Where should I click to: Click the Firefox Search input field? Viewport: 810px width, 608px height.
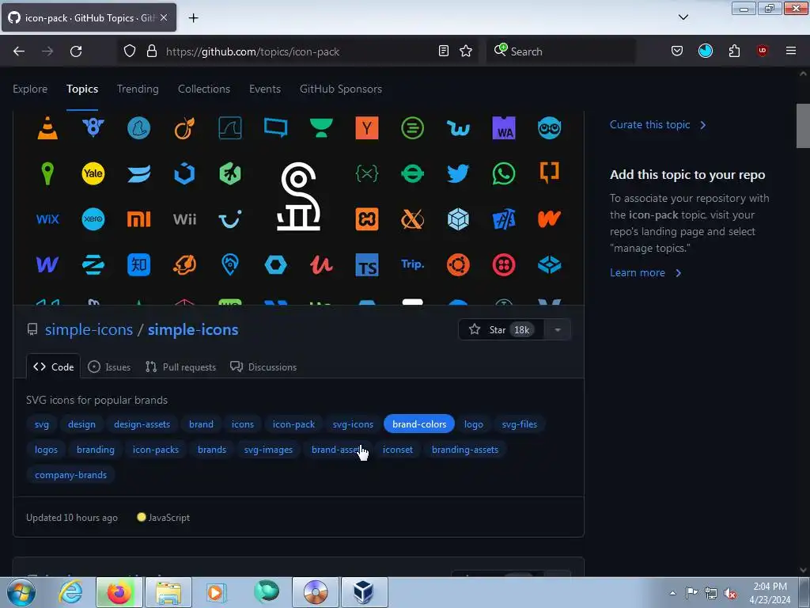[x=561, y=51]
